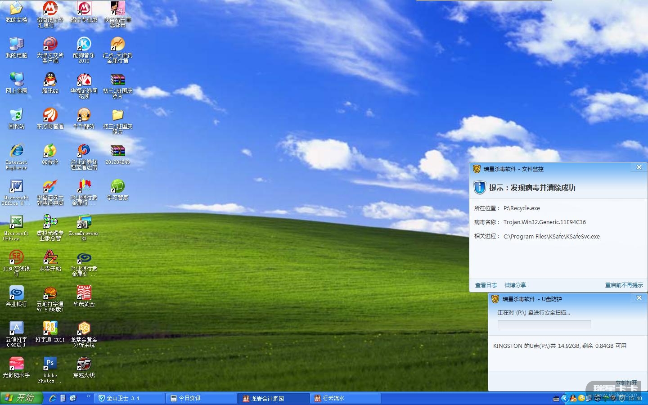Open the QQ penguin icon in system tray
The image size is (648, 405).
(573, 398)
